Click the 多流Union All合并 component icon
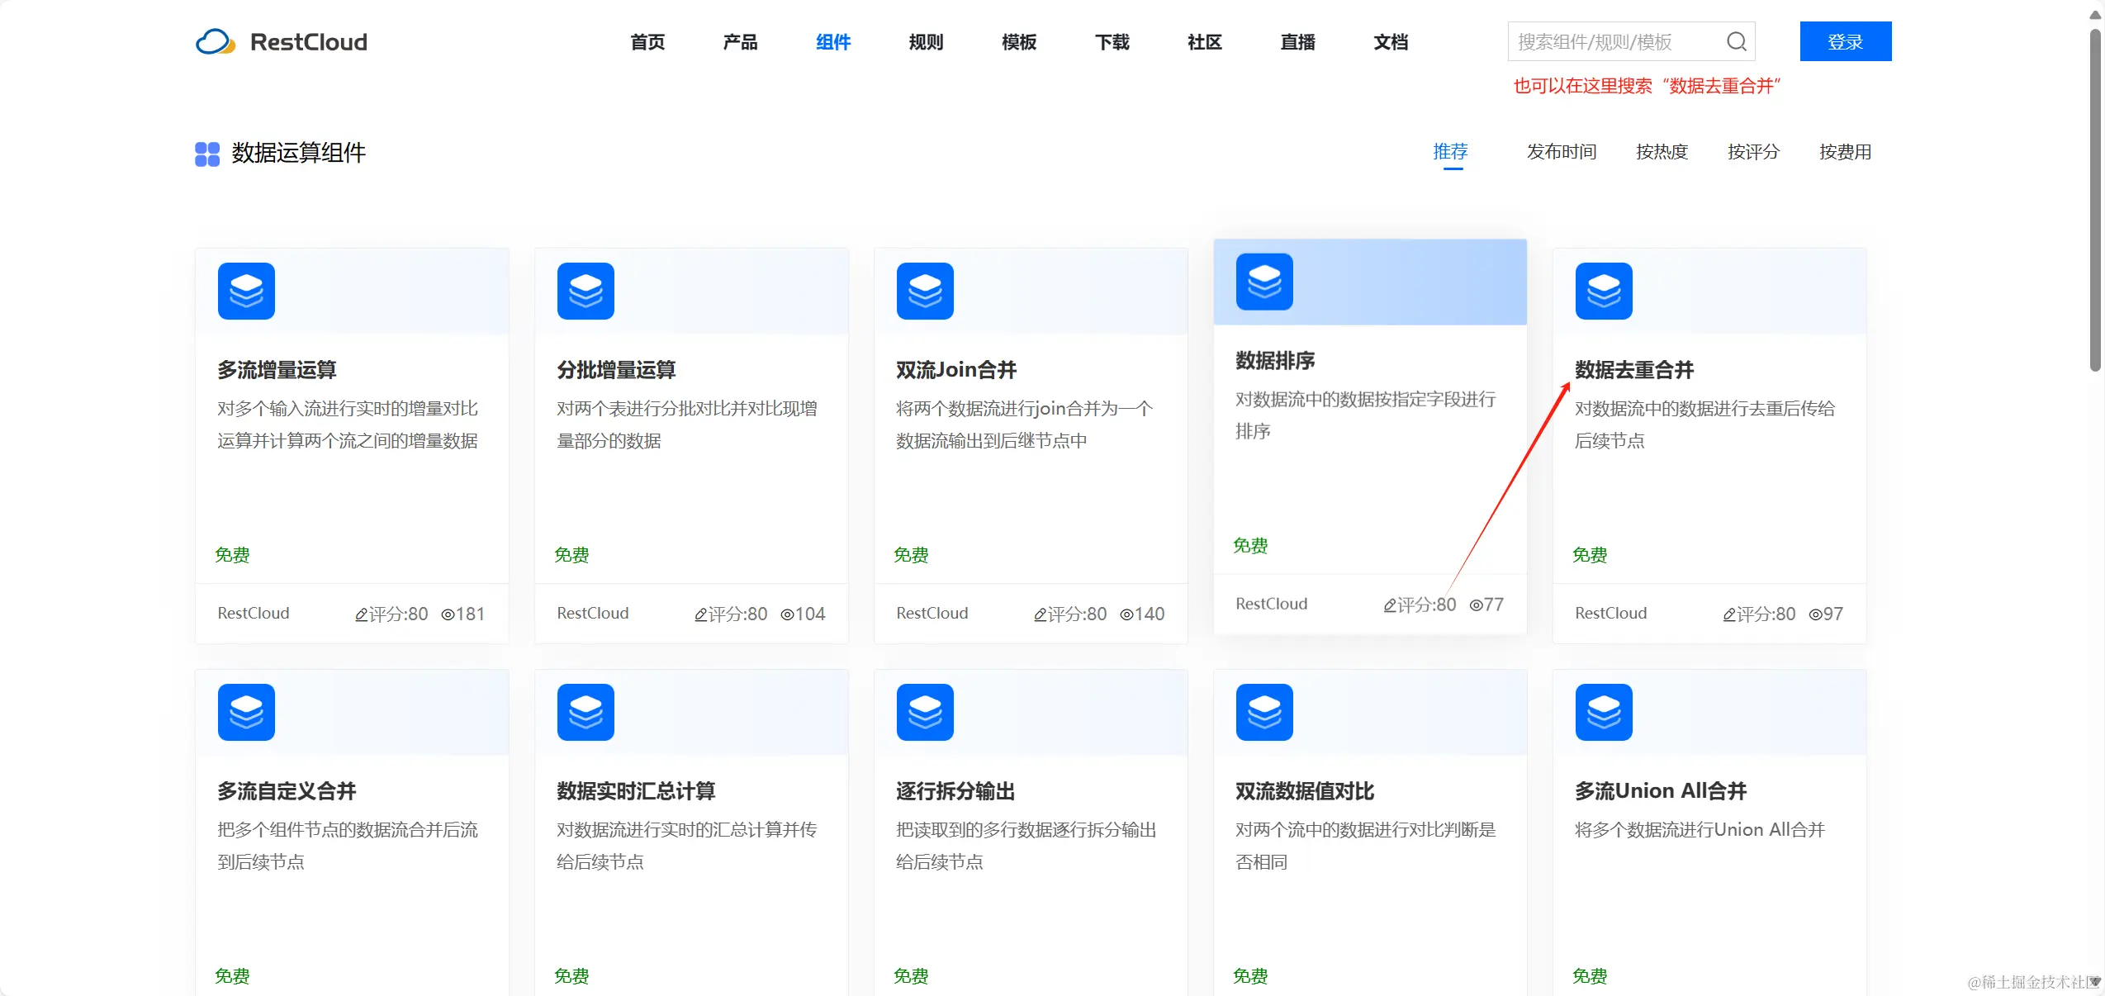Image resolution: width=2105 pixels, height=996 pixels. (x=1604, y=712)
